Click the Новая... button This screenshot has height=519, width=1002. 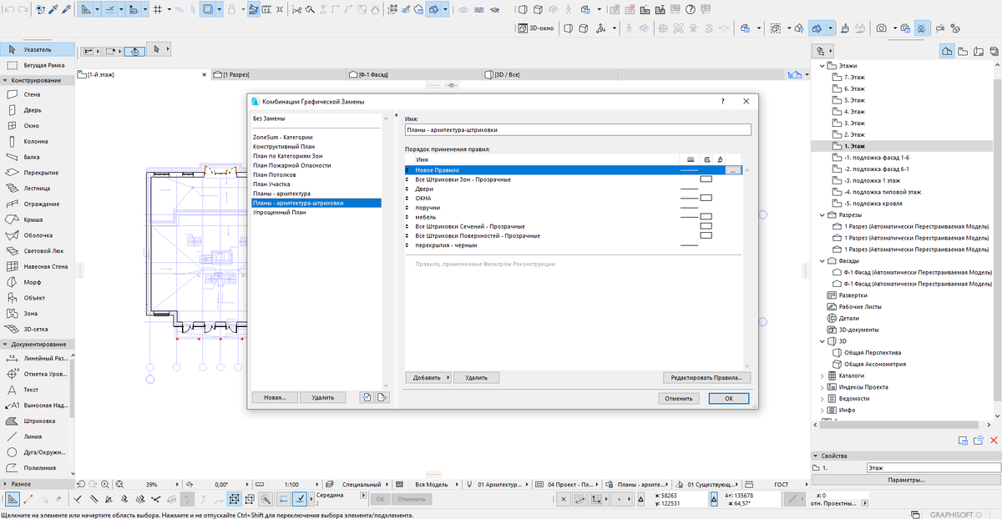click(275, 397)
